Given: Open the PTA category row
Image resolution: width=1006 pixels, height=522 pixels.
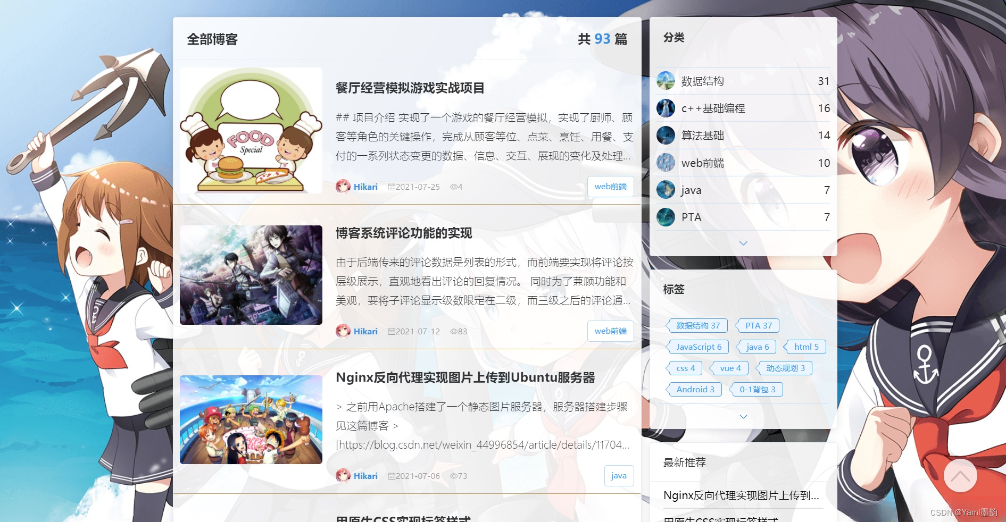Looking at the screenshot, I should (x=743, y=217).
